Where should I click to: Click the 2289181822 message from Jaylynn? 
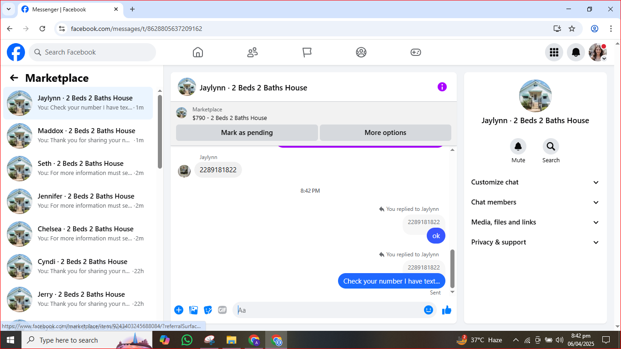(x=218, y=170)
